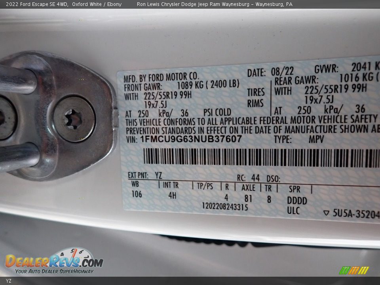Click the 'AXLE' column header
Viewport: 380px width, 285px height.
[248, 188]
